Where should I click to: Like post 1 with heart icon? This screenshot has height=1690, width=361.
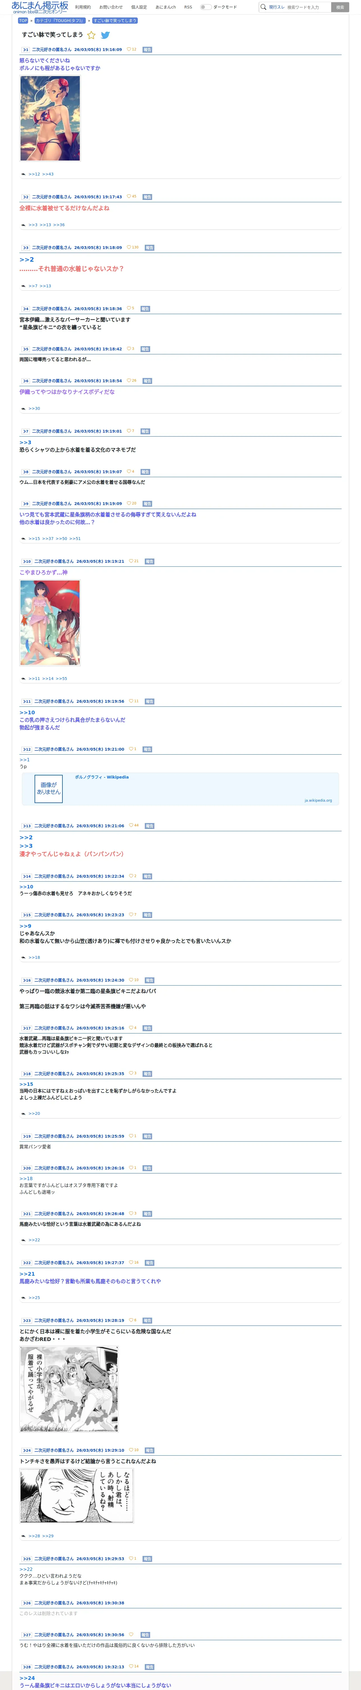click(129, 49)
